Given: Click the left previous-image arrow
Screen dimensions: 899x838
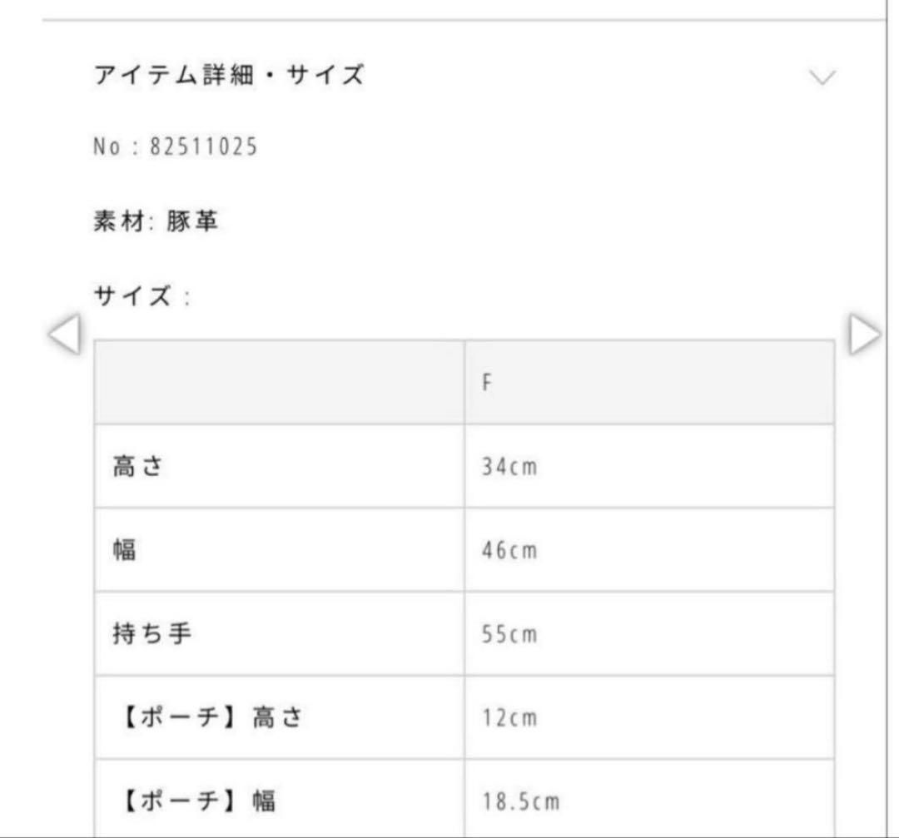Looking at the screenshot, I should click(x=64, y=335).
